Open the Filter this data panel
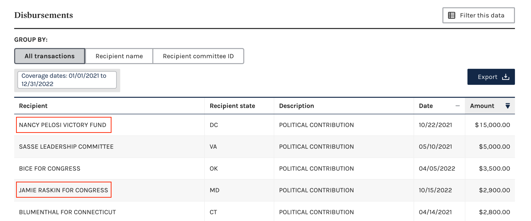 pos(478,15)
